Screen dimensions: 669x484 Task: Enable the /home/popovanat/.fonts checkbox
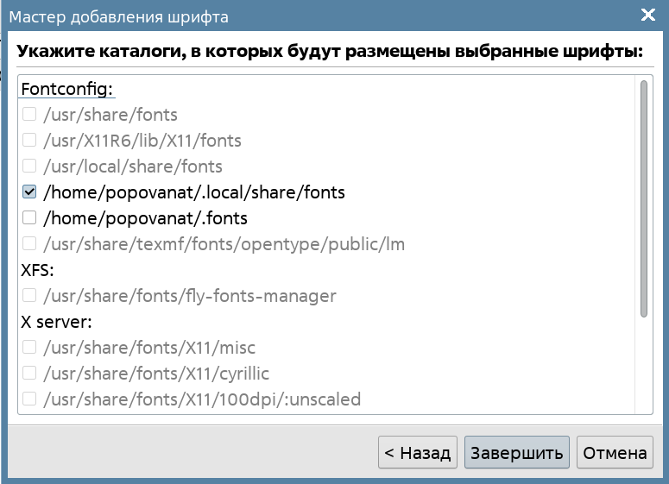pos(29,218)
